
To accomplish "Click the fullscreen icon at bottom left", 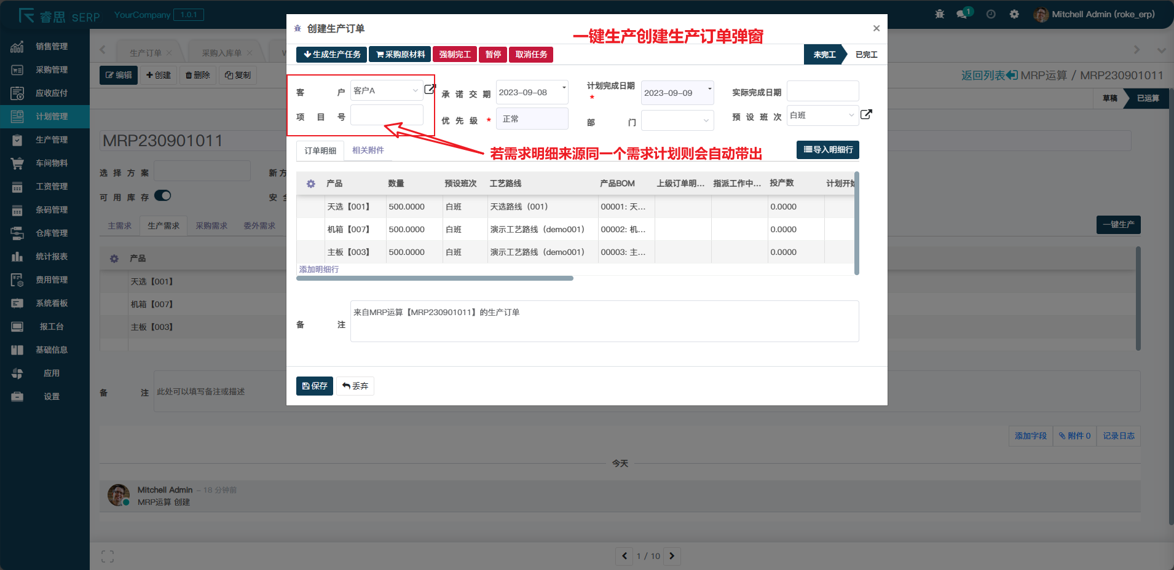I will pyautogui.click(x=108, y=556).
